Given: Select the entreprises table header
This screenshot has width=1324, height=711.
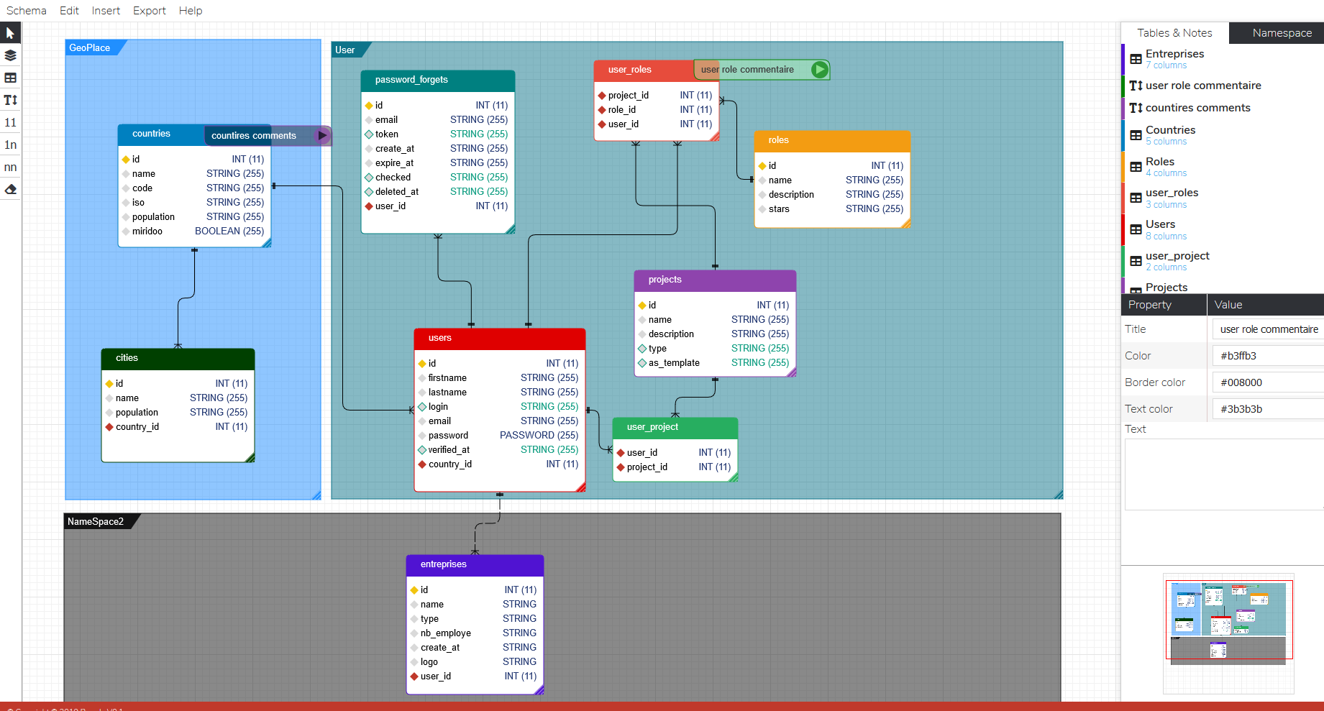Looking at the screenshot, I should coord(475,564).
